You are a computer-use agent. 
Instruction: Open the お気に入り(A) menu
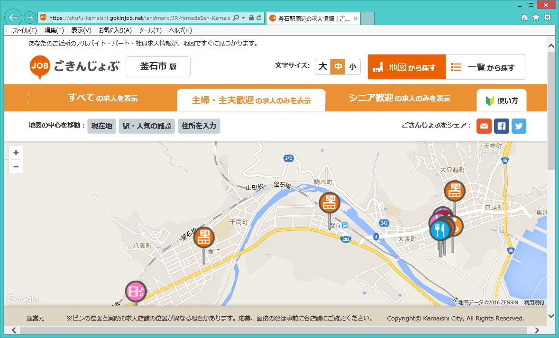coord(115,30)
